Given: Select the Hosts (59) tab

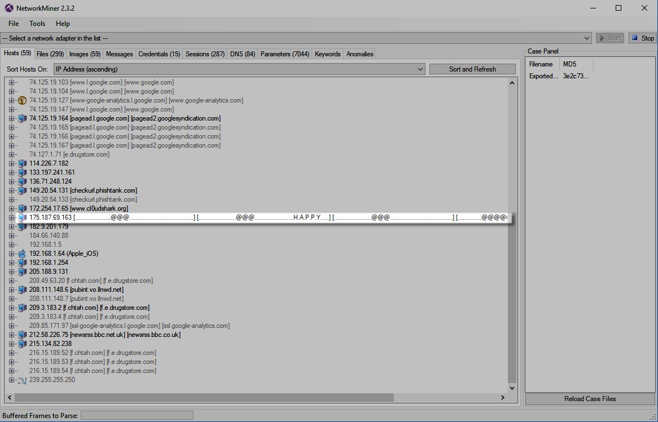Looking at the screenshot, I should pos(17,53).
